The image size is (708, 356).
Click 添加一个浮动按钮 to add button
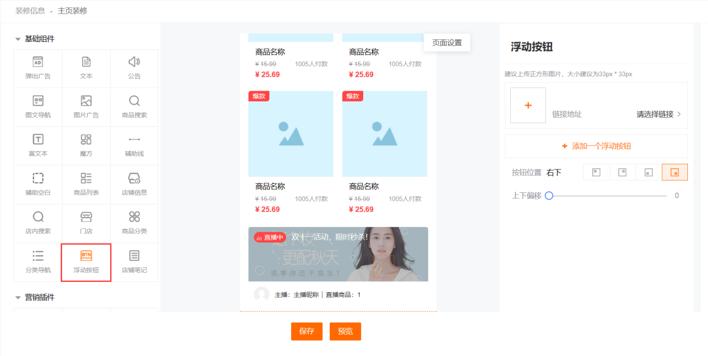596,146
